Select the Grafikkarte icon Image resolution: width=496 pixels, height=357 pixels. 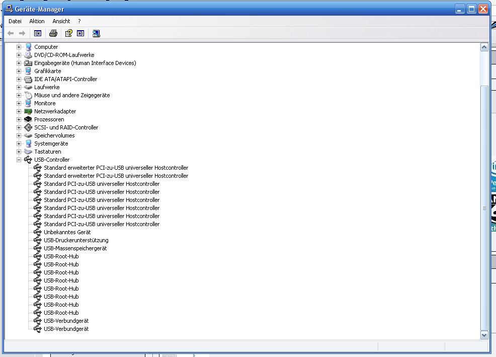click(x=28, y=71)
